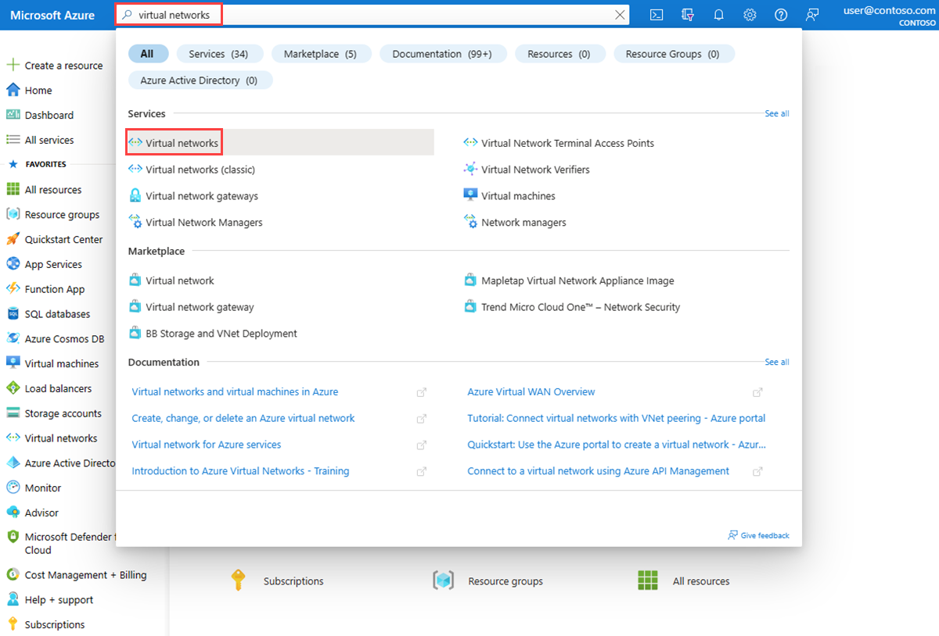Select the Resources (0) filter tab
Viewport: 939px width, 636px height.
(559, 54)
